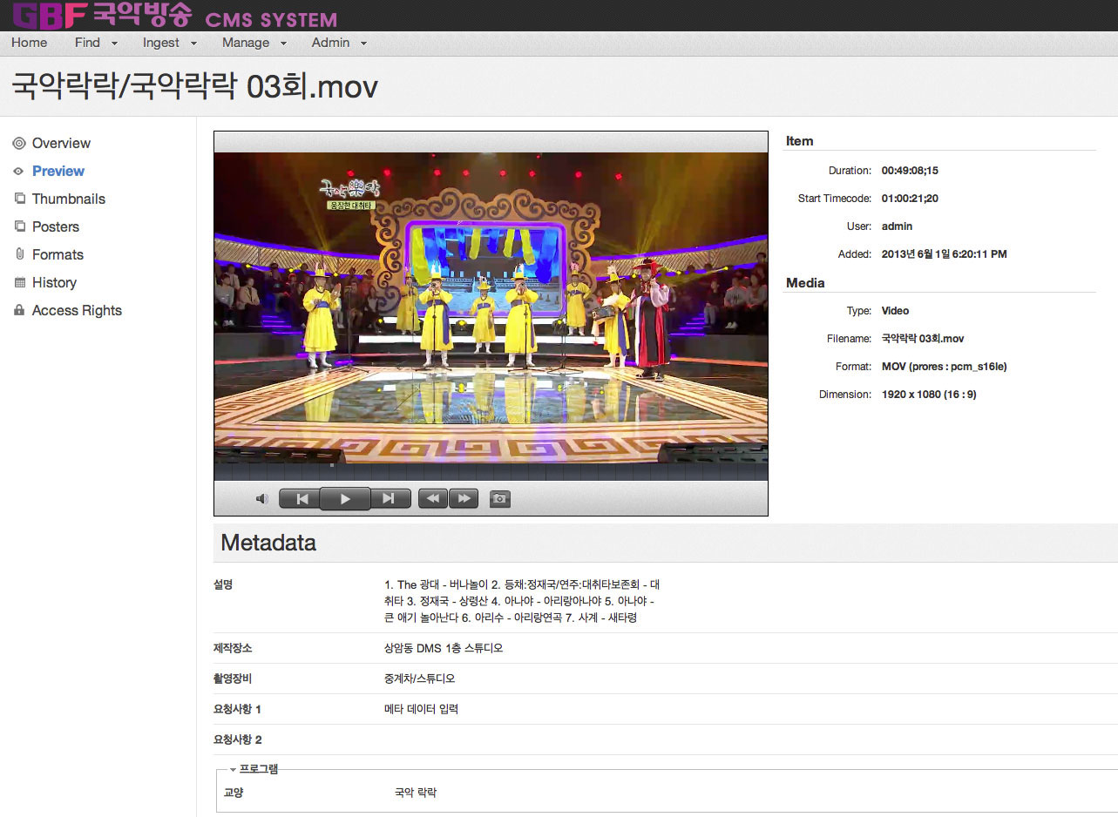Image resolution: width=1118 pixels, height=817 pixels.
Task: Step forward to the next frame
Action: coord(390,499)
